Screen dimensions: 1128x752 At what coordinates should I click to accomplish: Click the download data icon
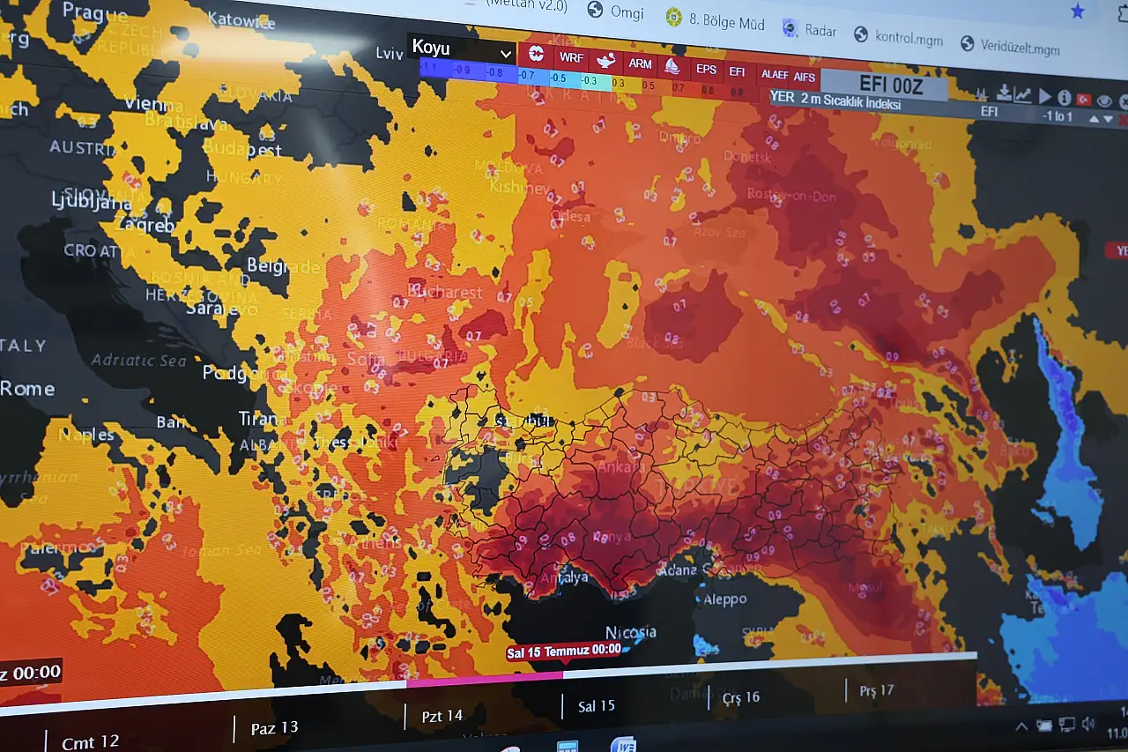[1005, 93]
